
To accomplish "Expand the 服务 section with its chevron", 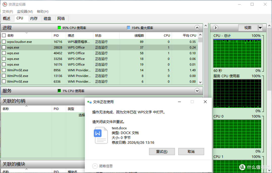I will click(197, 91).
